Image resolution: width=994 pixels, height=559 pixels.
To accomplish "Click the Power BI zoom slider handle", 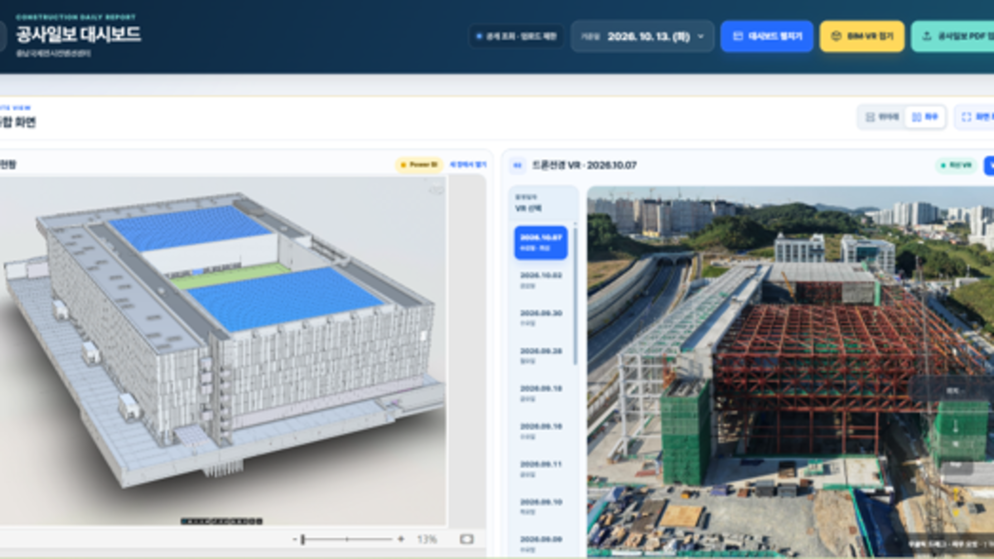I will click(303, 539).
